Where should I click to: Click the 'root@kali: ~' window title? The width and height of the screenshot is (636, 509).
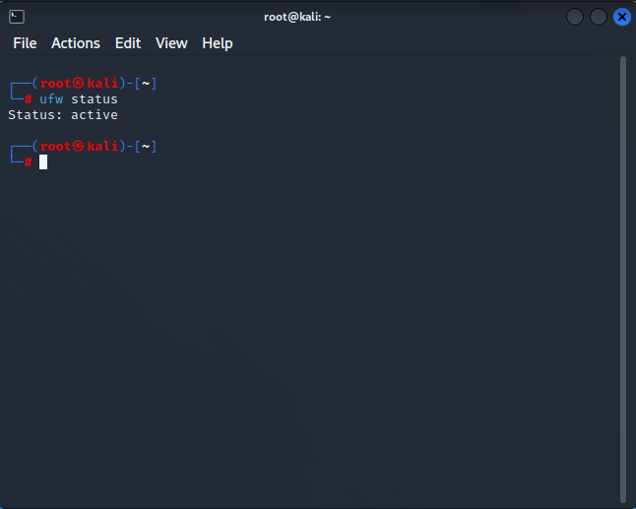tap(297, 17)
